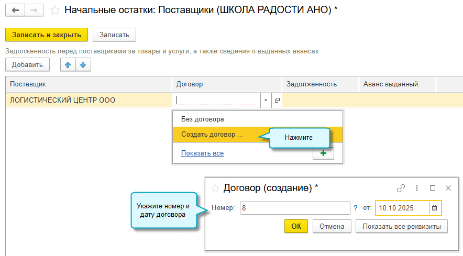This screenshot has width=463, height=256.
Task: Add main form to favorites star
Action: click(54, 10)
